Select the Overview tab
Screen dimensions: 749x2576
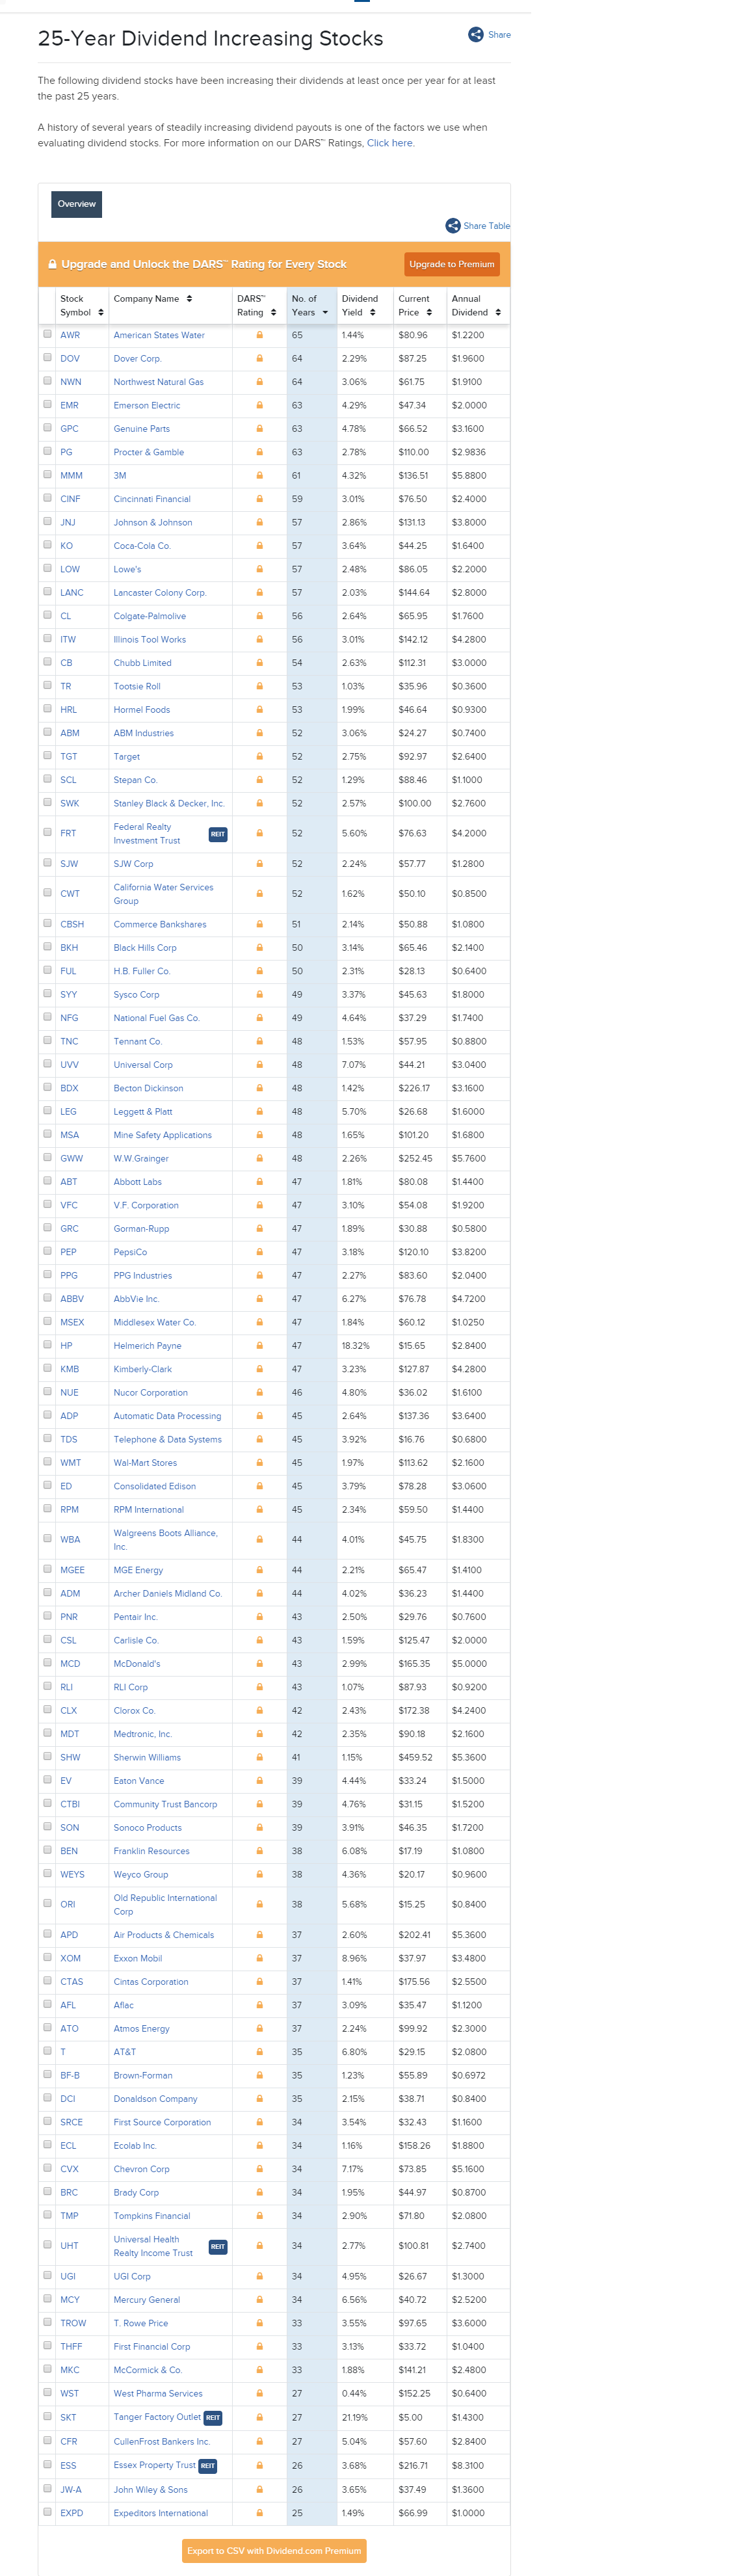pyautogui.click(x=77, y=204)
